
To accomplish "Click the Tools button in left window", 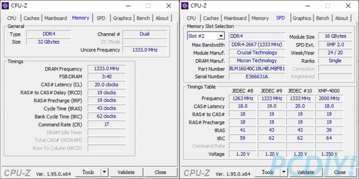I will [88, 172].
